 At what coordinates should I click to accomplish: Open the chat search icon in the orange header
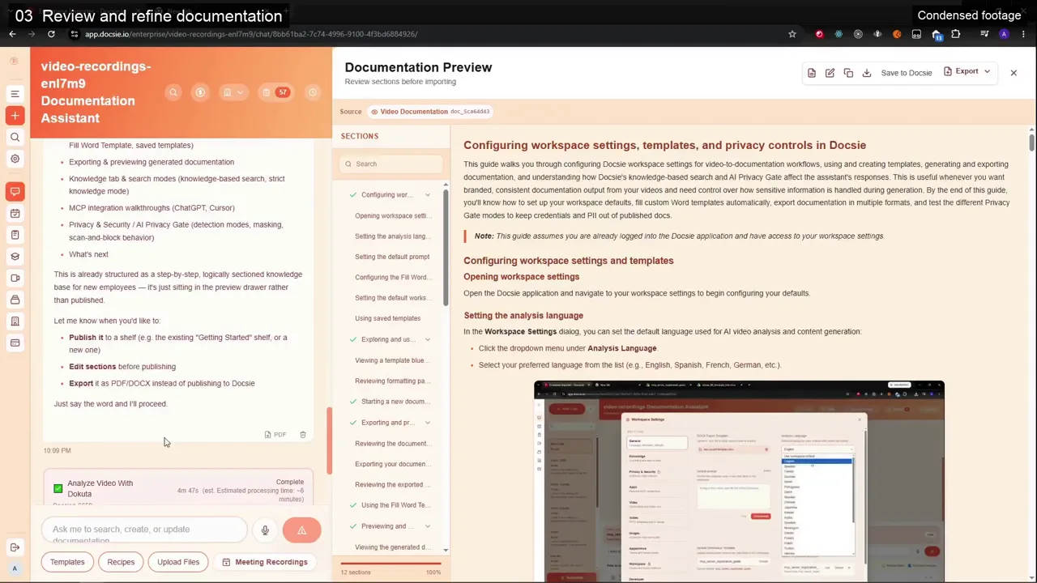pyautogui.click(x=173, y=92)
